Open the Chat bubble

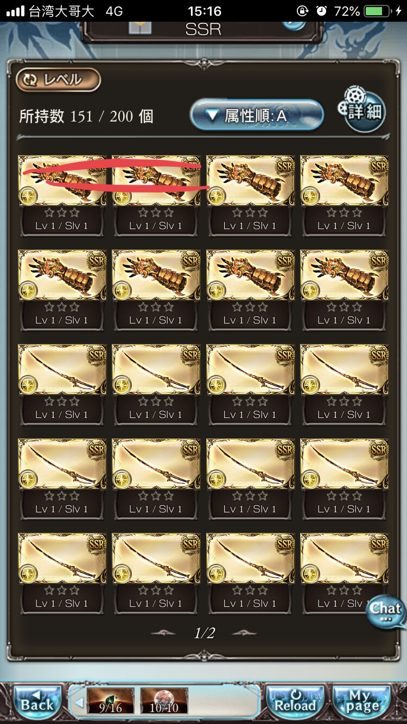(x=386, y=612)
